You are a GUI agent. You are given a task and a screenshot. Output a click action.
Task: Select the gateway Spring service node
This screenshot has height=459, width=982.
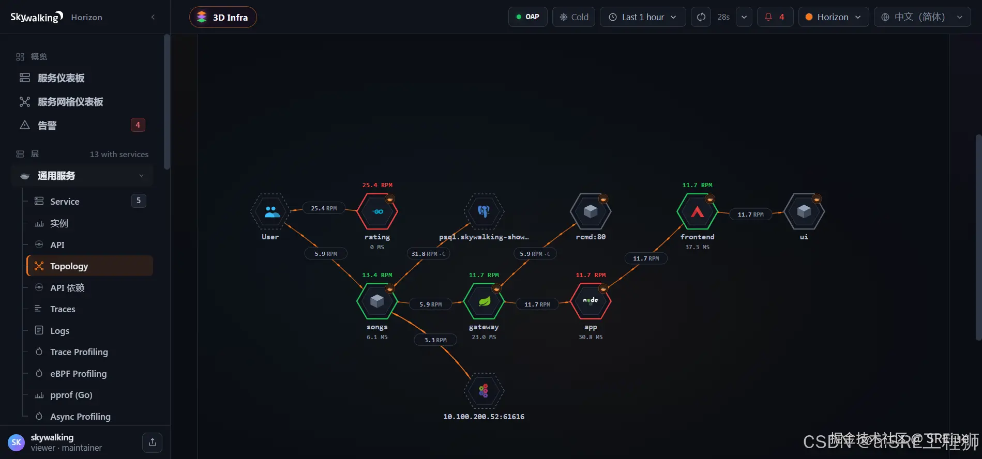[x=484, y=301]
